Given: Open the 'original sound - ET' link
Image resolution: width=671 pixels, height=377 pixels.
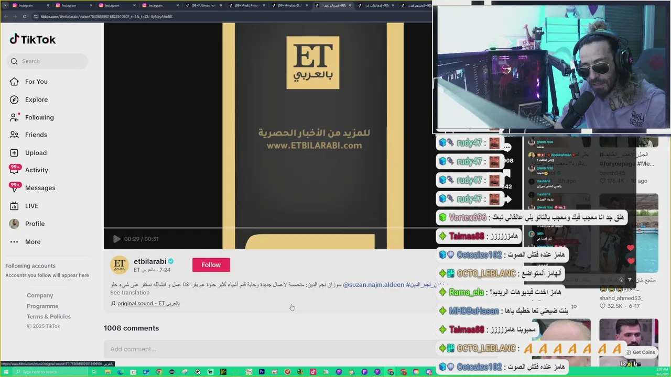Looking at the screenshot, I should pos(148,304).
